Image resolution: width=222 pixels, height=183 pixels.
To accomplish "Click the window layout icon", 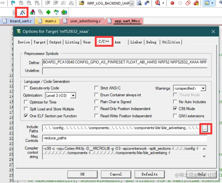I will click(x=207, y=3).
